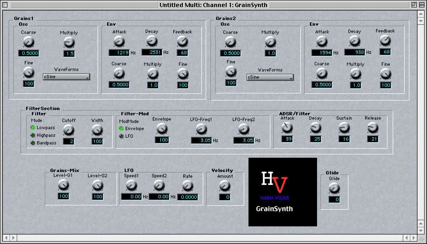Click the ADSR/Filter Attack knob

[287, 128]
